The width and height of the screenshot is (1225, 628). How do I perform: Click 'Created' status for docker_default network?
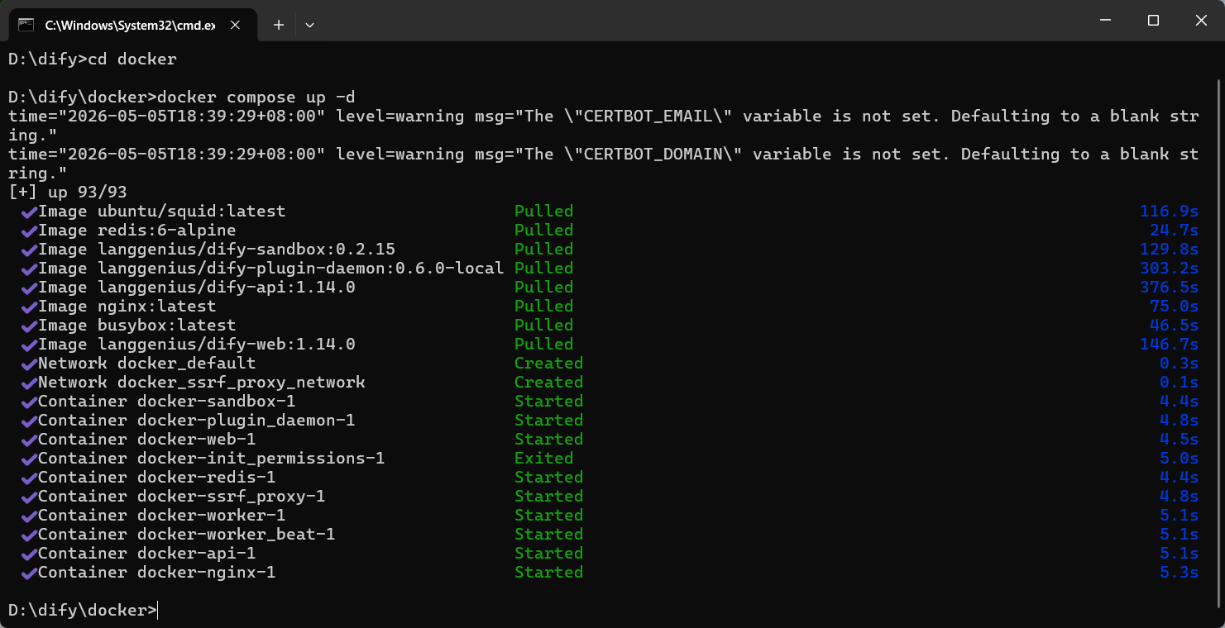pyautogui.click(x=549, y=364)
